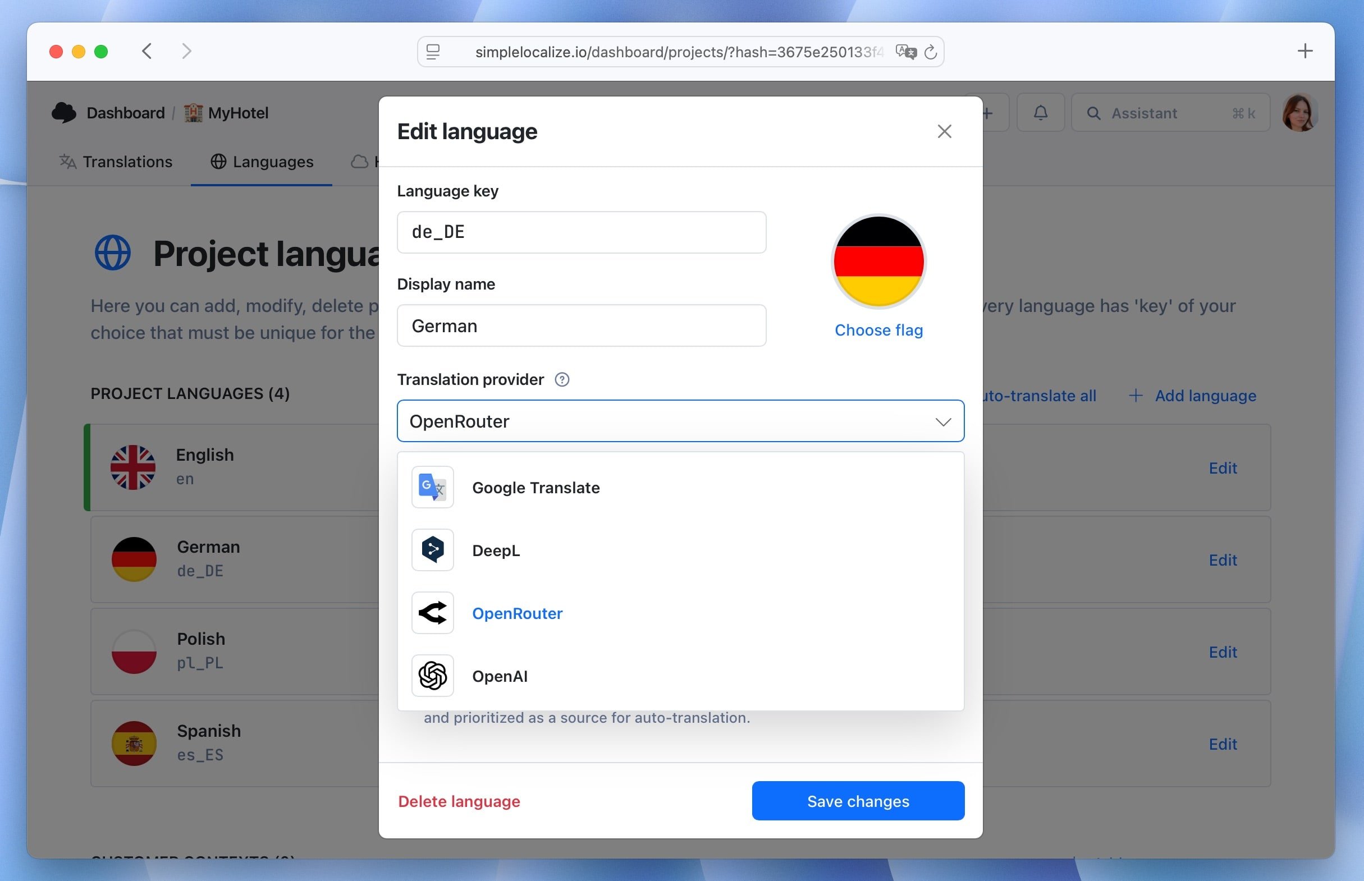Click the translation provider help icon
The image size is (1364, 881).
tap(562, 379)
